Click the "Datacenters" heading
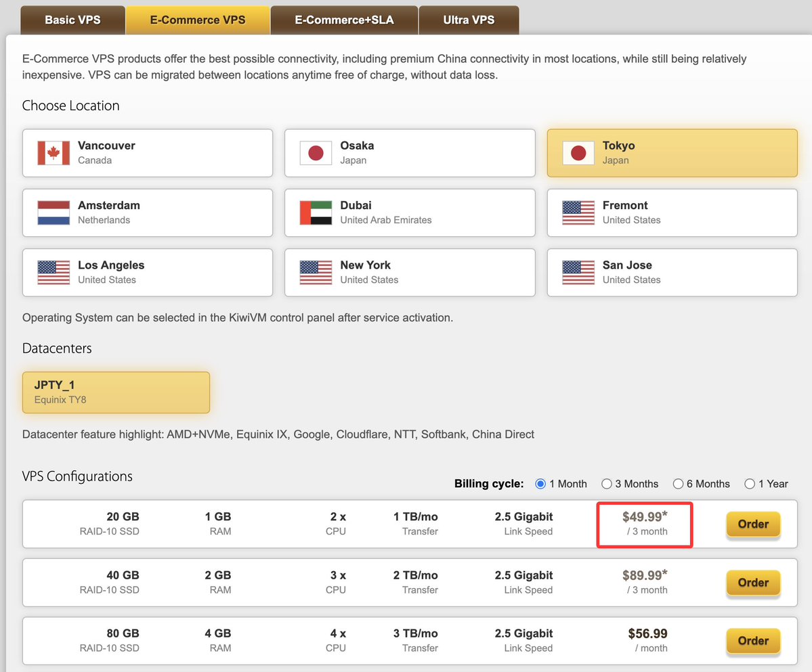 (57, 348)
